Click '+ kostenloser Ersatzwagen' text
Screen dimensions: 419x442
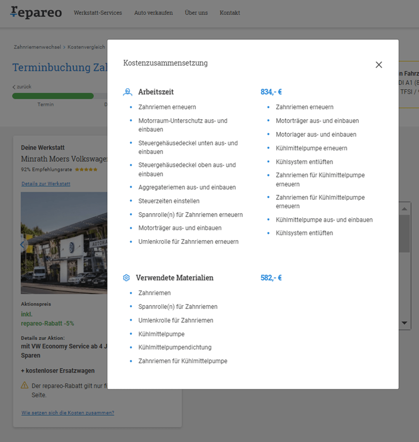click(x=58, y=371)
